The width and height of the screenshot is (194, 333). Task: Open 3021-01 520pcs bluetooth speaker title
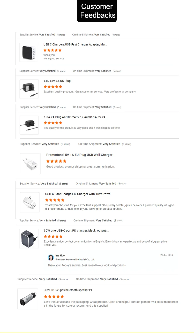pos(68,290)
